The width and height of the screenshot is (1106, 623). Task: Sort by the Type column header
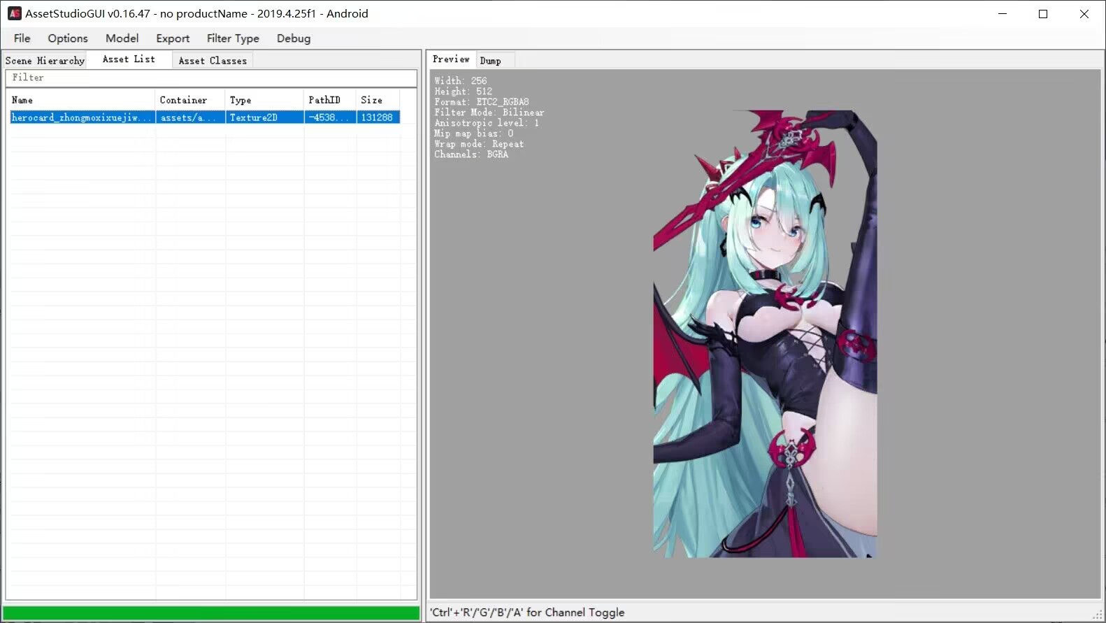point(264,100)
